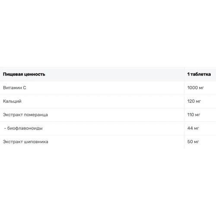Click the word ценность in the header
The width and height of the screenshot is (216, 216).
35,74
